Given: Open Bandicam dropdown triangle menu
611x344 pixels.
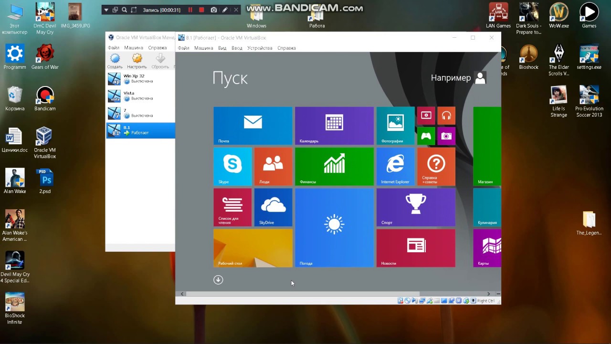Looking at the screenshot, I should pos(106,10).
